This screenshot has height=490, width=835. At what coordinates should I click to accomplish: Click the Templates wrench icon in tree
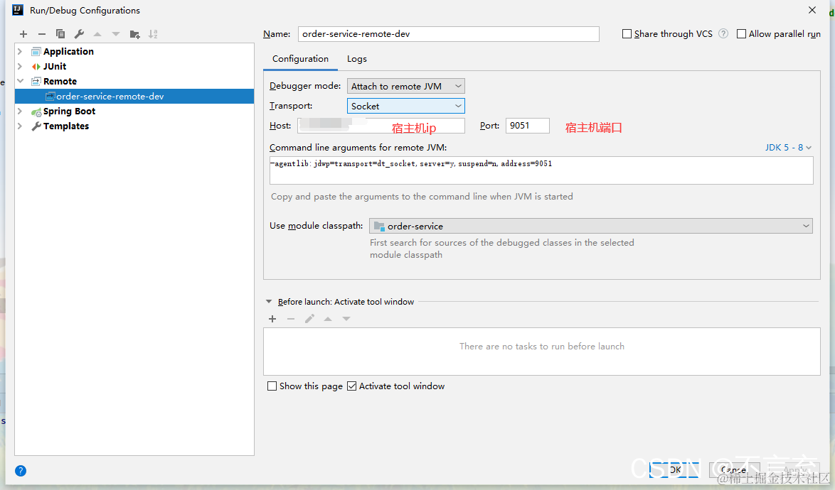36,126
